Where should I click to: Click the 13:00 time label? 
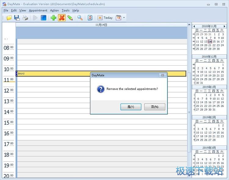click(x=9, y=101)
